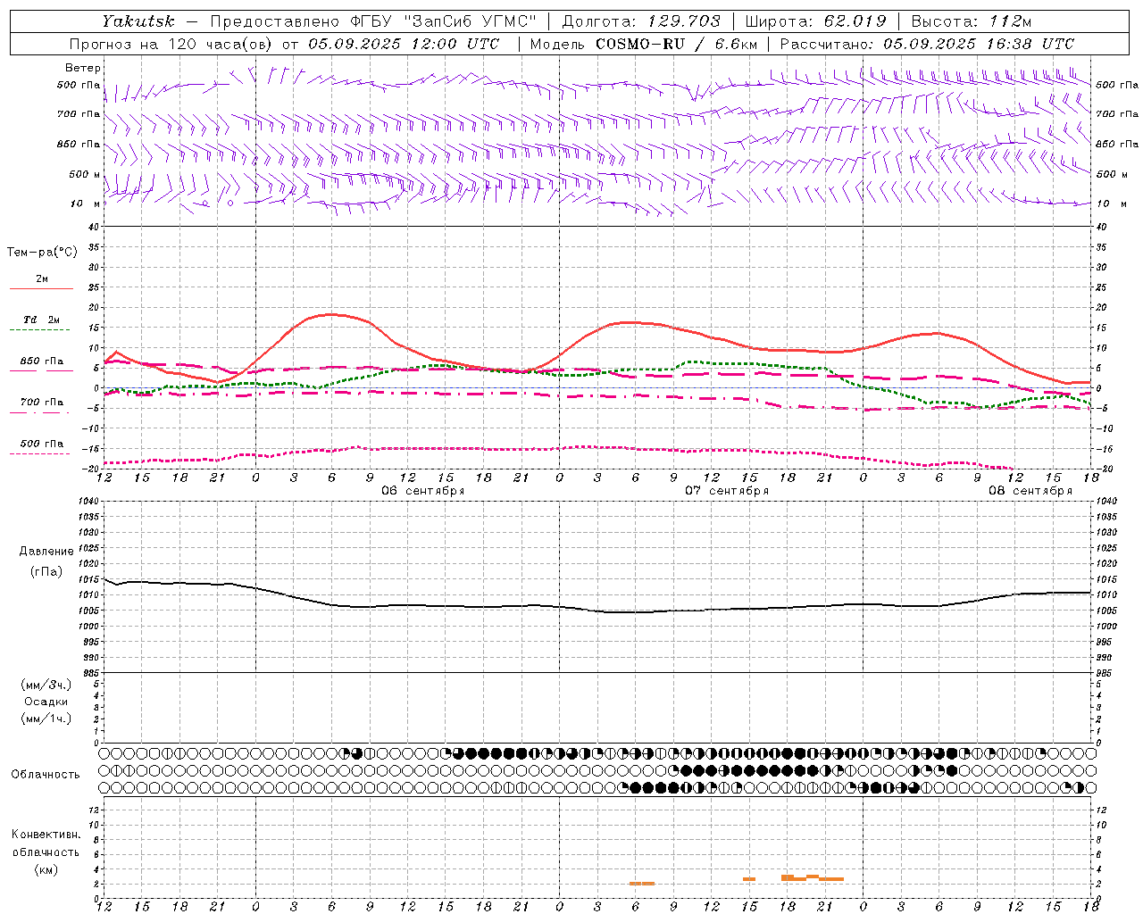Click the red 2m temperature peak on 06 сентября

point(330,314)
